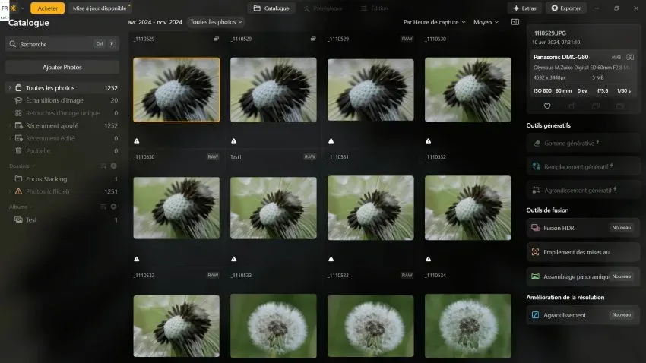Switch to the Catalogue tab
The image size is (646, 363).
click(x=271, y=8)
